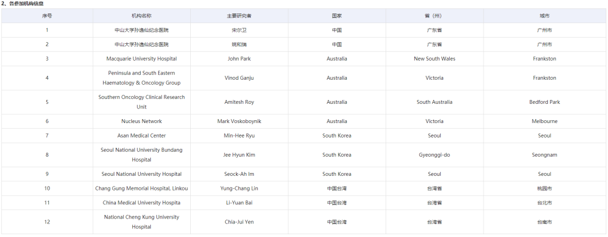Click the Gyeonggi-do cell
Screen dimensions: 608x237
click(434, 154)
